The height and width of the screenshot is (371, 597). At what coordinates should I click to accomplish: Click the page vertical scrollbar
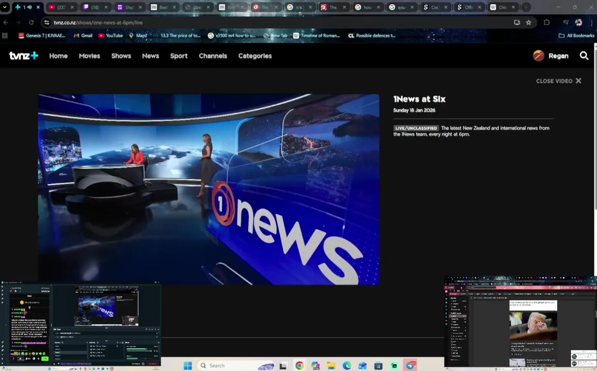coord(595,126)
